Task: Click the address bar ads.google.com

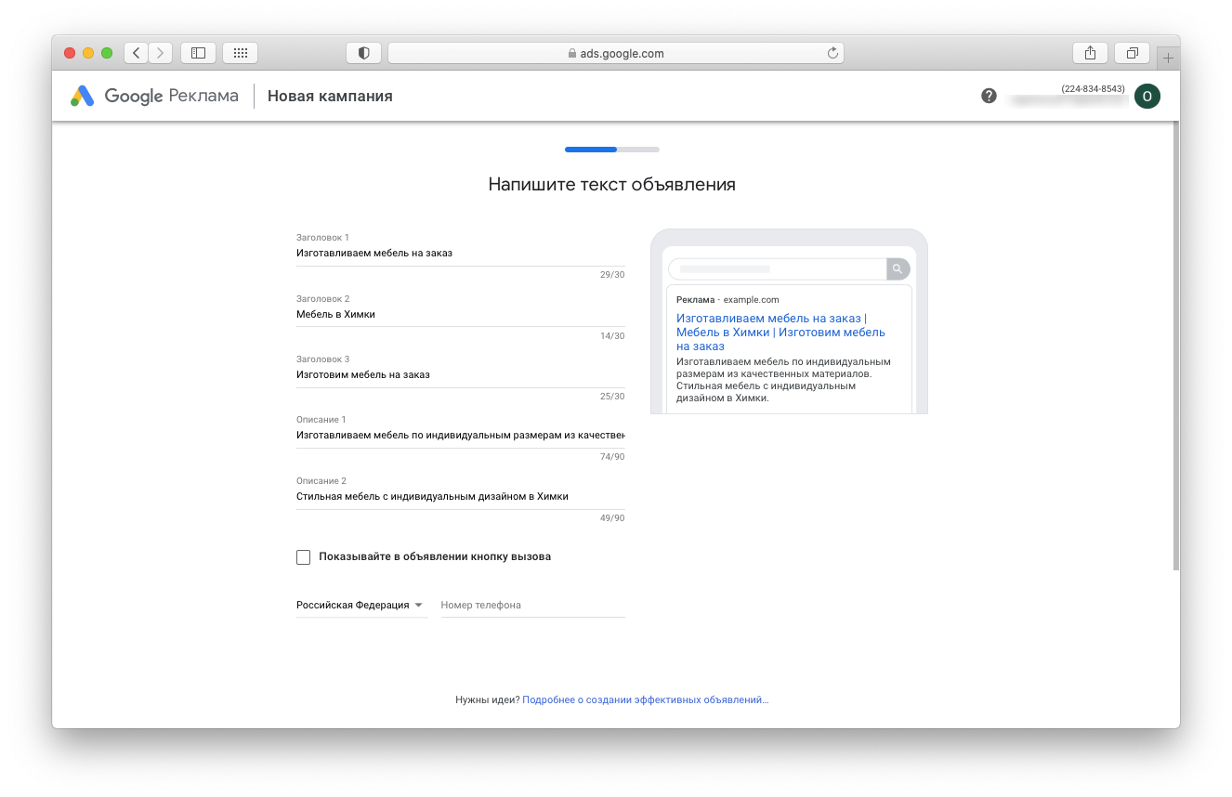Action: tap(615, 53)
